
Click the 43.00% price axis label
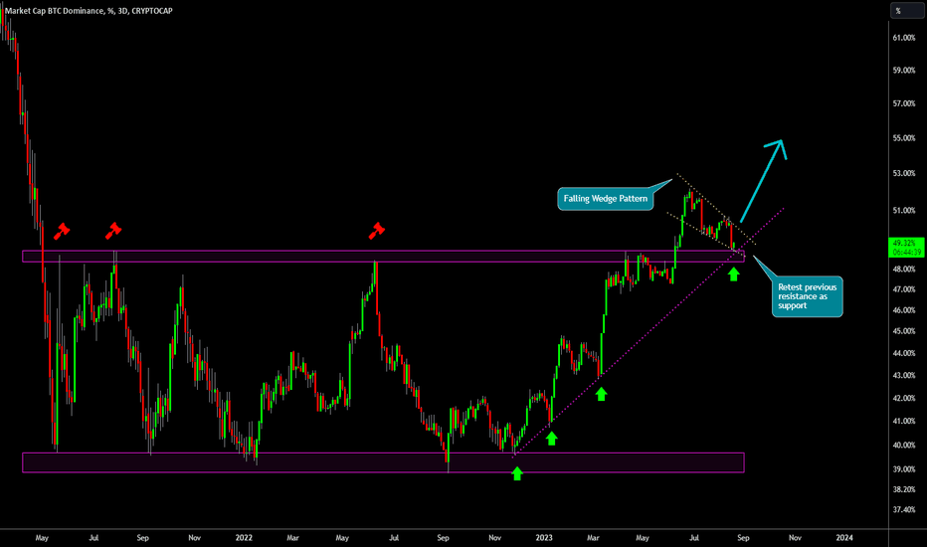click(x=904, y=376)
